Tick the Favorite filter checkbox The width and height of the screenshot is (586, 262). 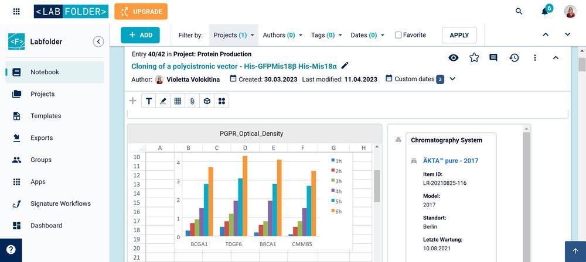[x=398, y=35]
